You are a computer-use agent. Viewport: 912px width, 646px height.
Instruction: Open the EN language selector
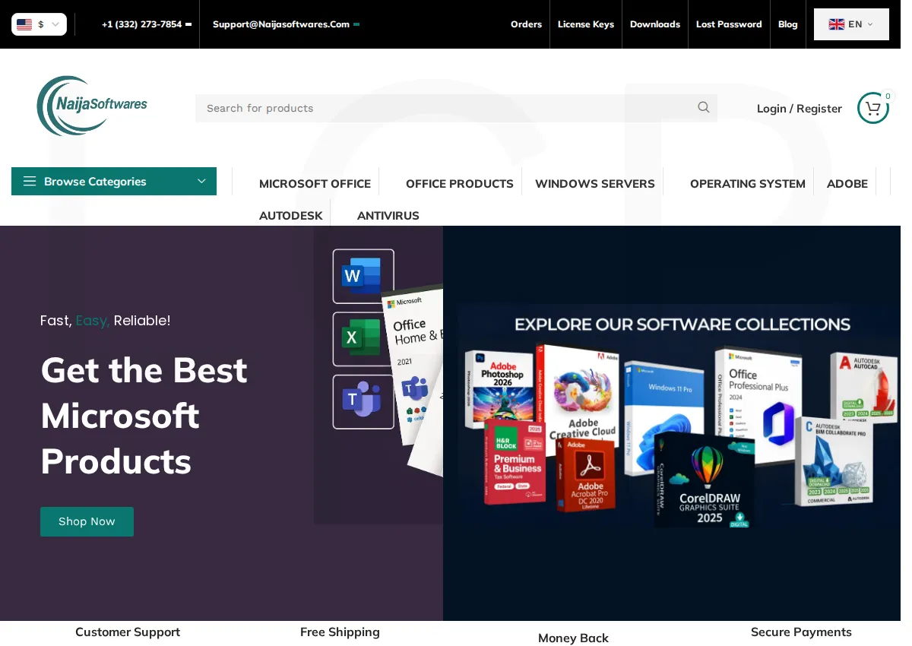point(851,24)
